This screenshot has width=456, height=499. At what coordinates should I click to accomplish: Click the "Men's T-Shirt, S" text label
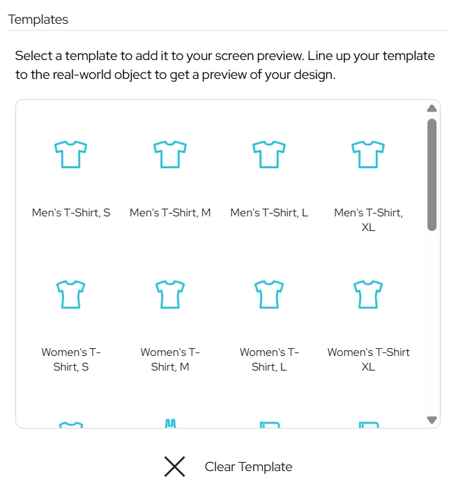(x=71, y=213)
